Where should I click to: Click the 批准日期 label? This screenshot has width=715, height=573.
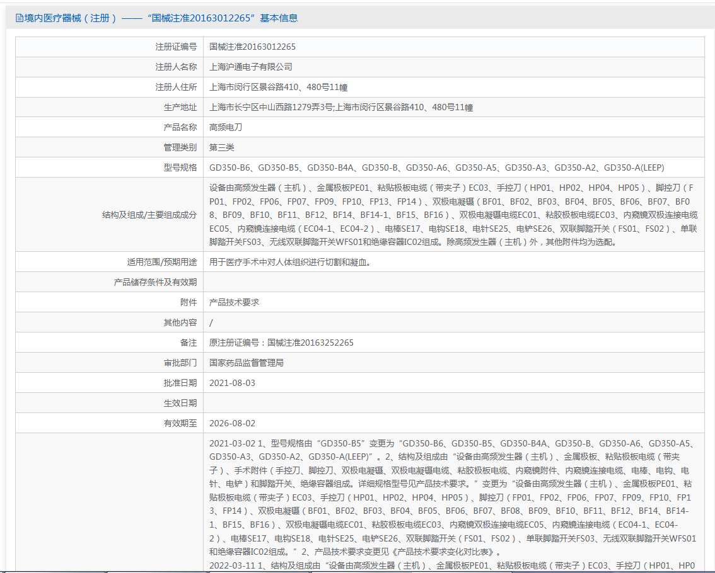180,383
